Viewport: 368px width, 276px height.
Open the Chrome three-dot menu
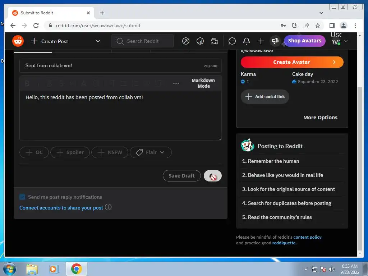(x=355, y=26)
